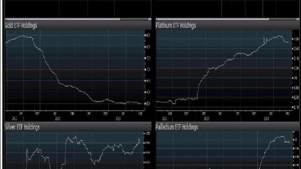Click the 2014 year label under Platinum chart
Image resolution: width=301 pixels, height=169 pixels.
pyautogui.click(x=266, y=119)
